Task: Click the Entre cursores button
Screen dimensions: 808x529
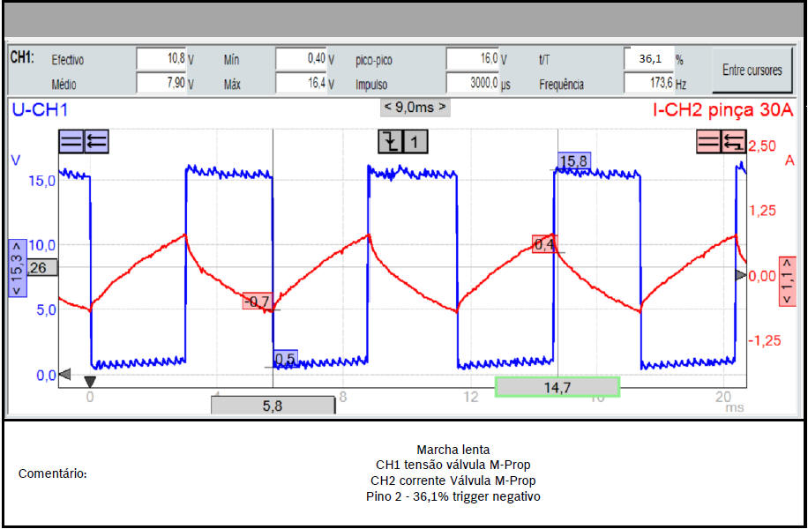Action: pyautogui.click(x=752, y=70)
